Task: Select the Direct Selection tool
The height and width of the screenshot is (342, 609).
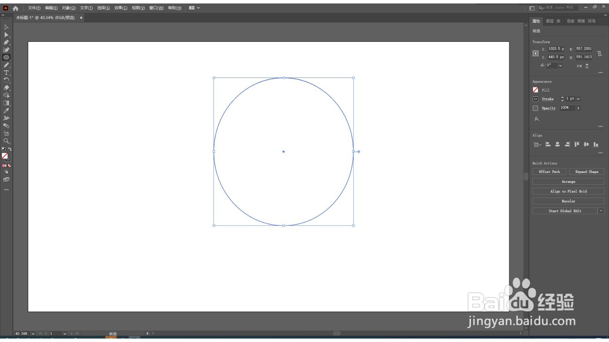Action: pos(6,35)
